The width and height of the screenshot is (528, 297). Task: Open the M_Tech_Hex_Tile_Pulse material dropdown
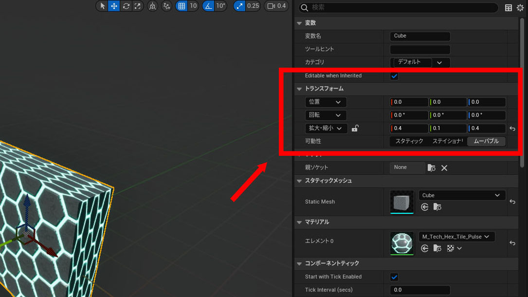456,237
